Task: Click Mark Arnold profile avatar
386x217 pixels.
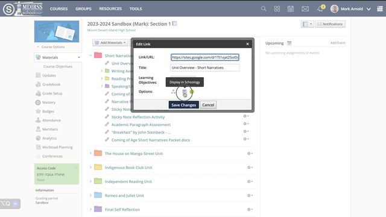Action: (x=334, y=9)
